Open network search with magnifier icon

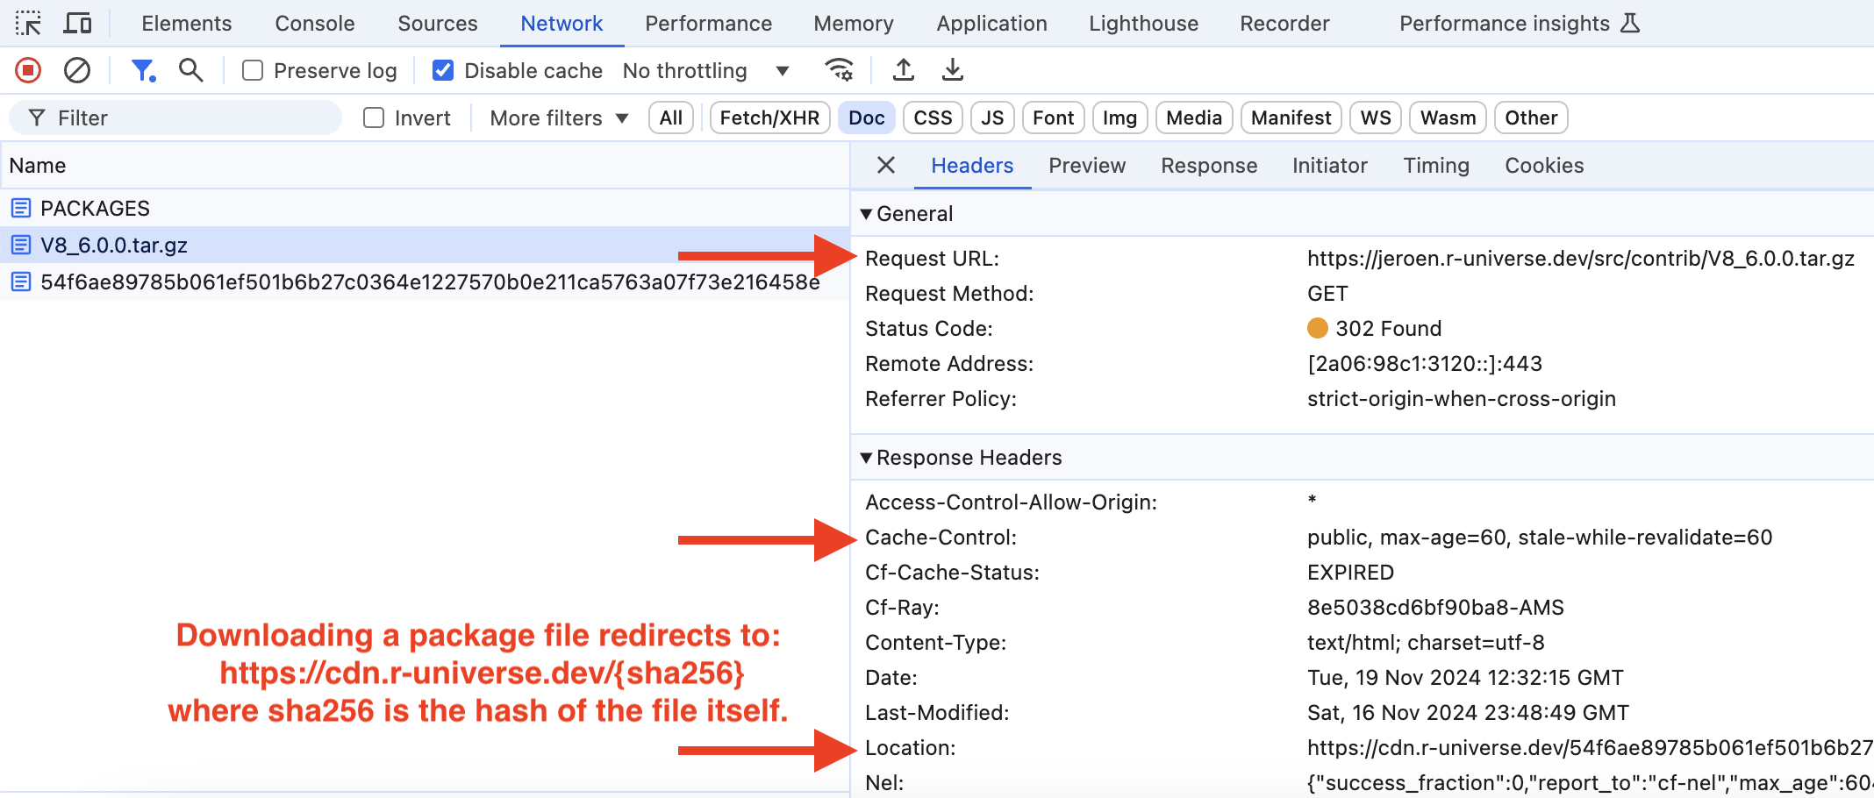click(x=190, y=70)
